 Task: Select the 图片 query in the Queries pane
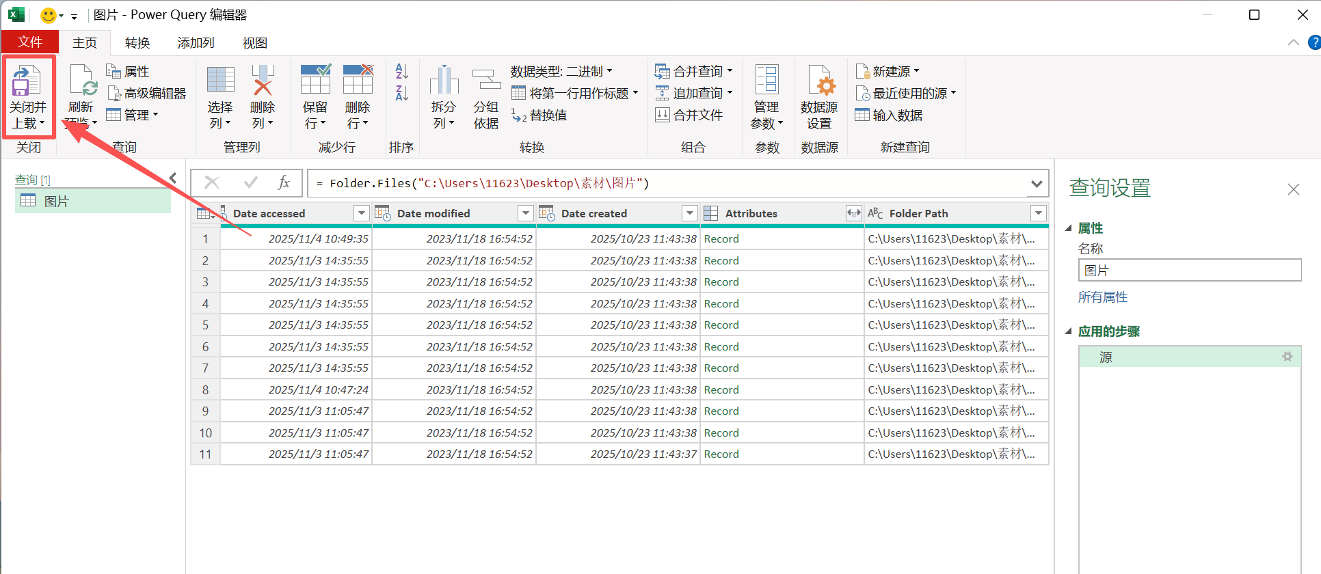(x=93, y=201)
